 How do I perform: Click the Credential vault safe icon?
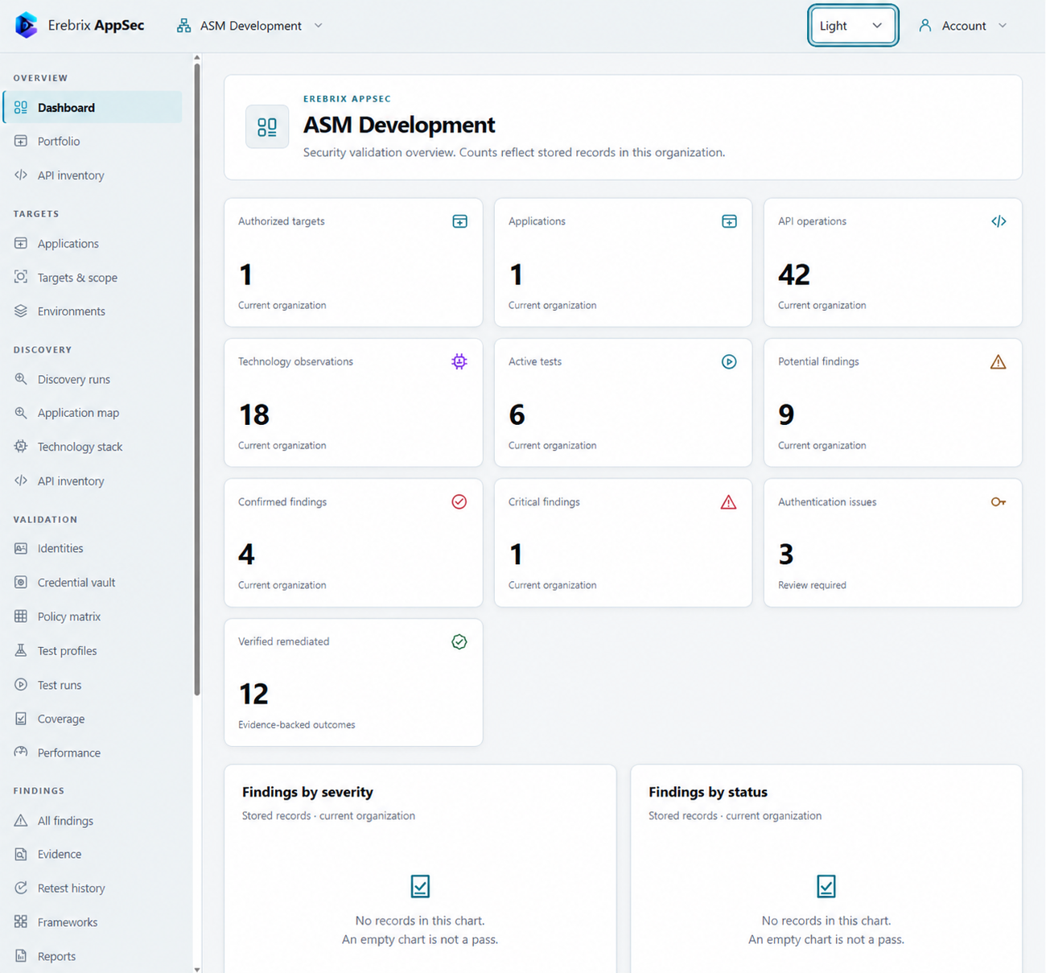pyautogui.click(x=21, y=582)
